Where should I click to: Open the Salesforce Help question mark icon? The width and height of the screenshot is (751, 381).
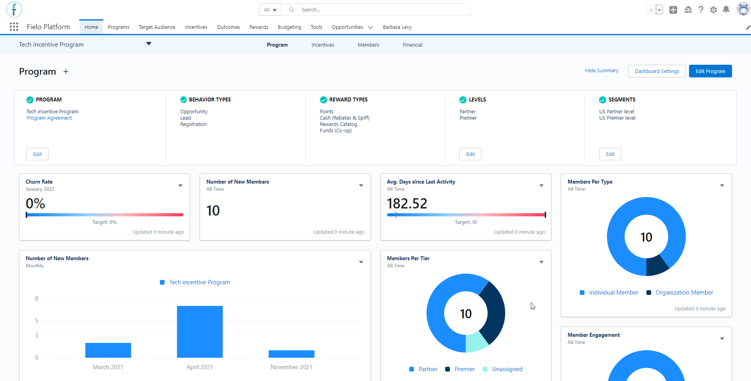[x=701, y=10]
